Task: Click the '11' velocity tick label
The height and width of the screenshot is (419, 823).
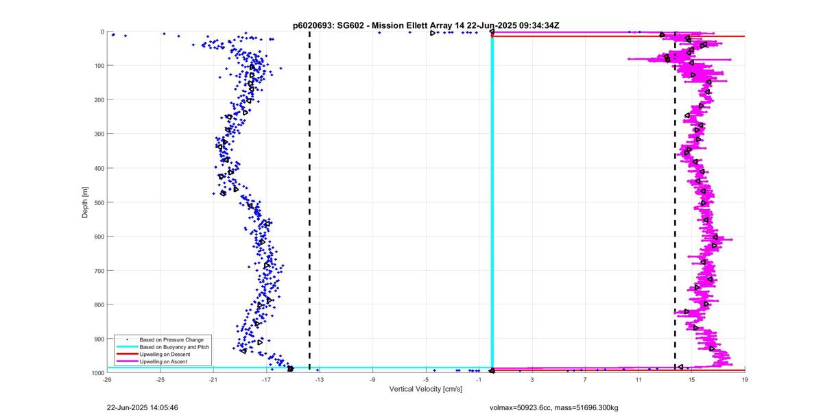Action: [639, 379]
